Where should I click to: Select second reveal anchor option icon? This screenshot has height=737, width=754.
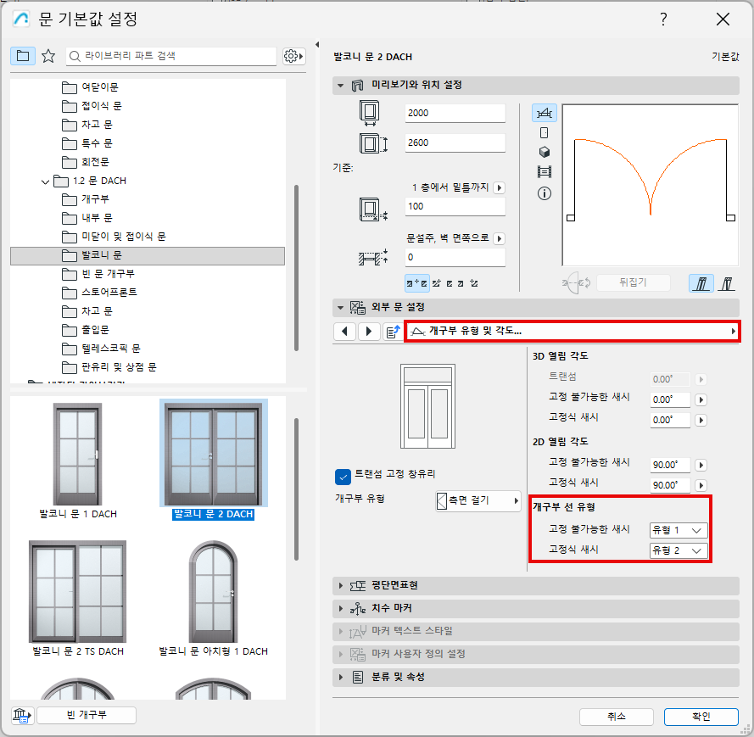pos(436,283)
